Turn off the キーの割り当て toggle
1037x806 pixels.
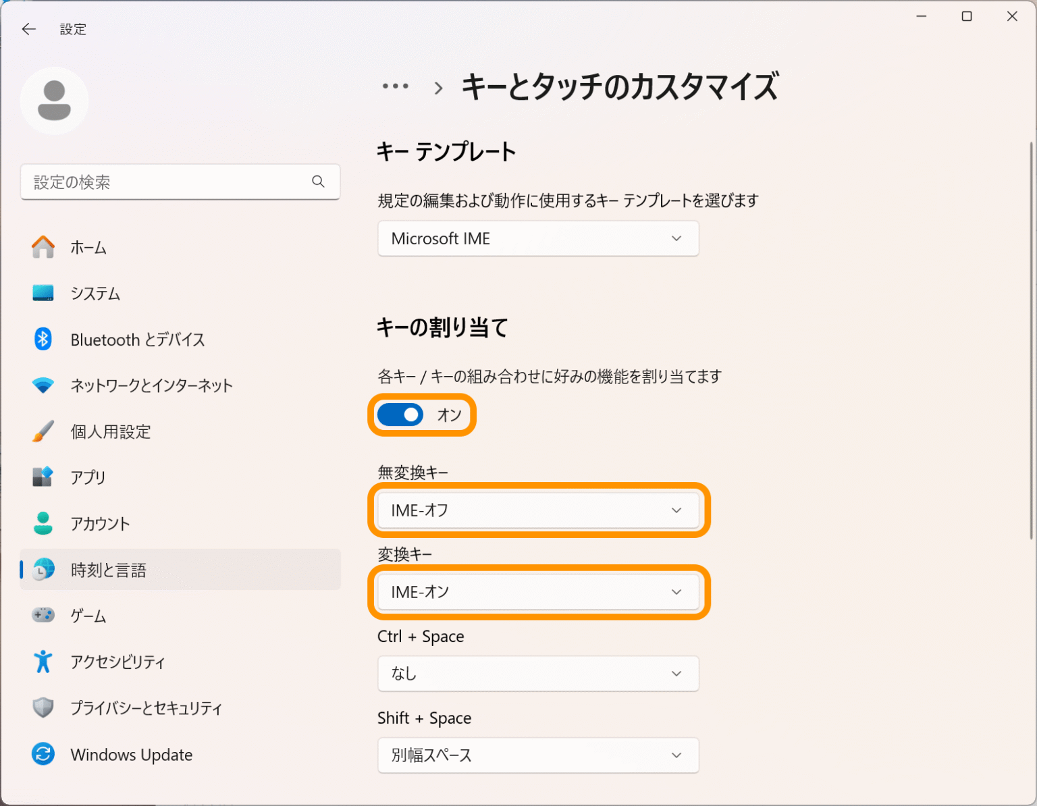click(x=400, y=414)
